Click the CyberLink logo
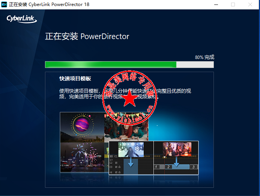Viewport: 260px width, 196px height. pos(21,19)
